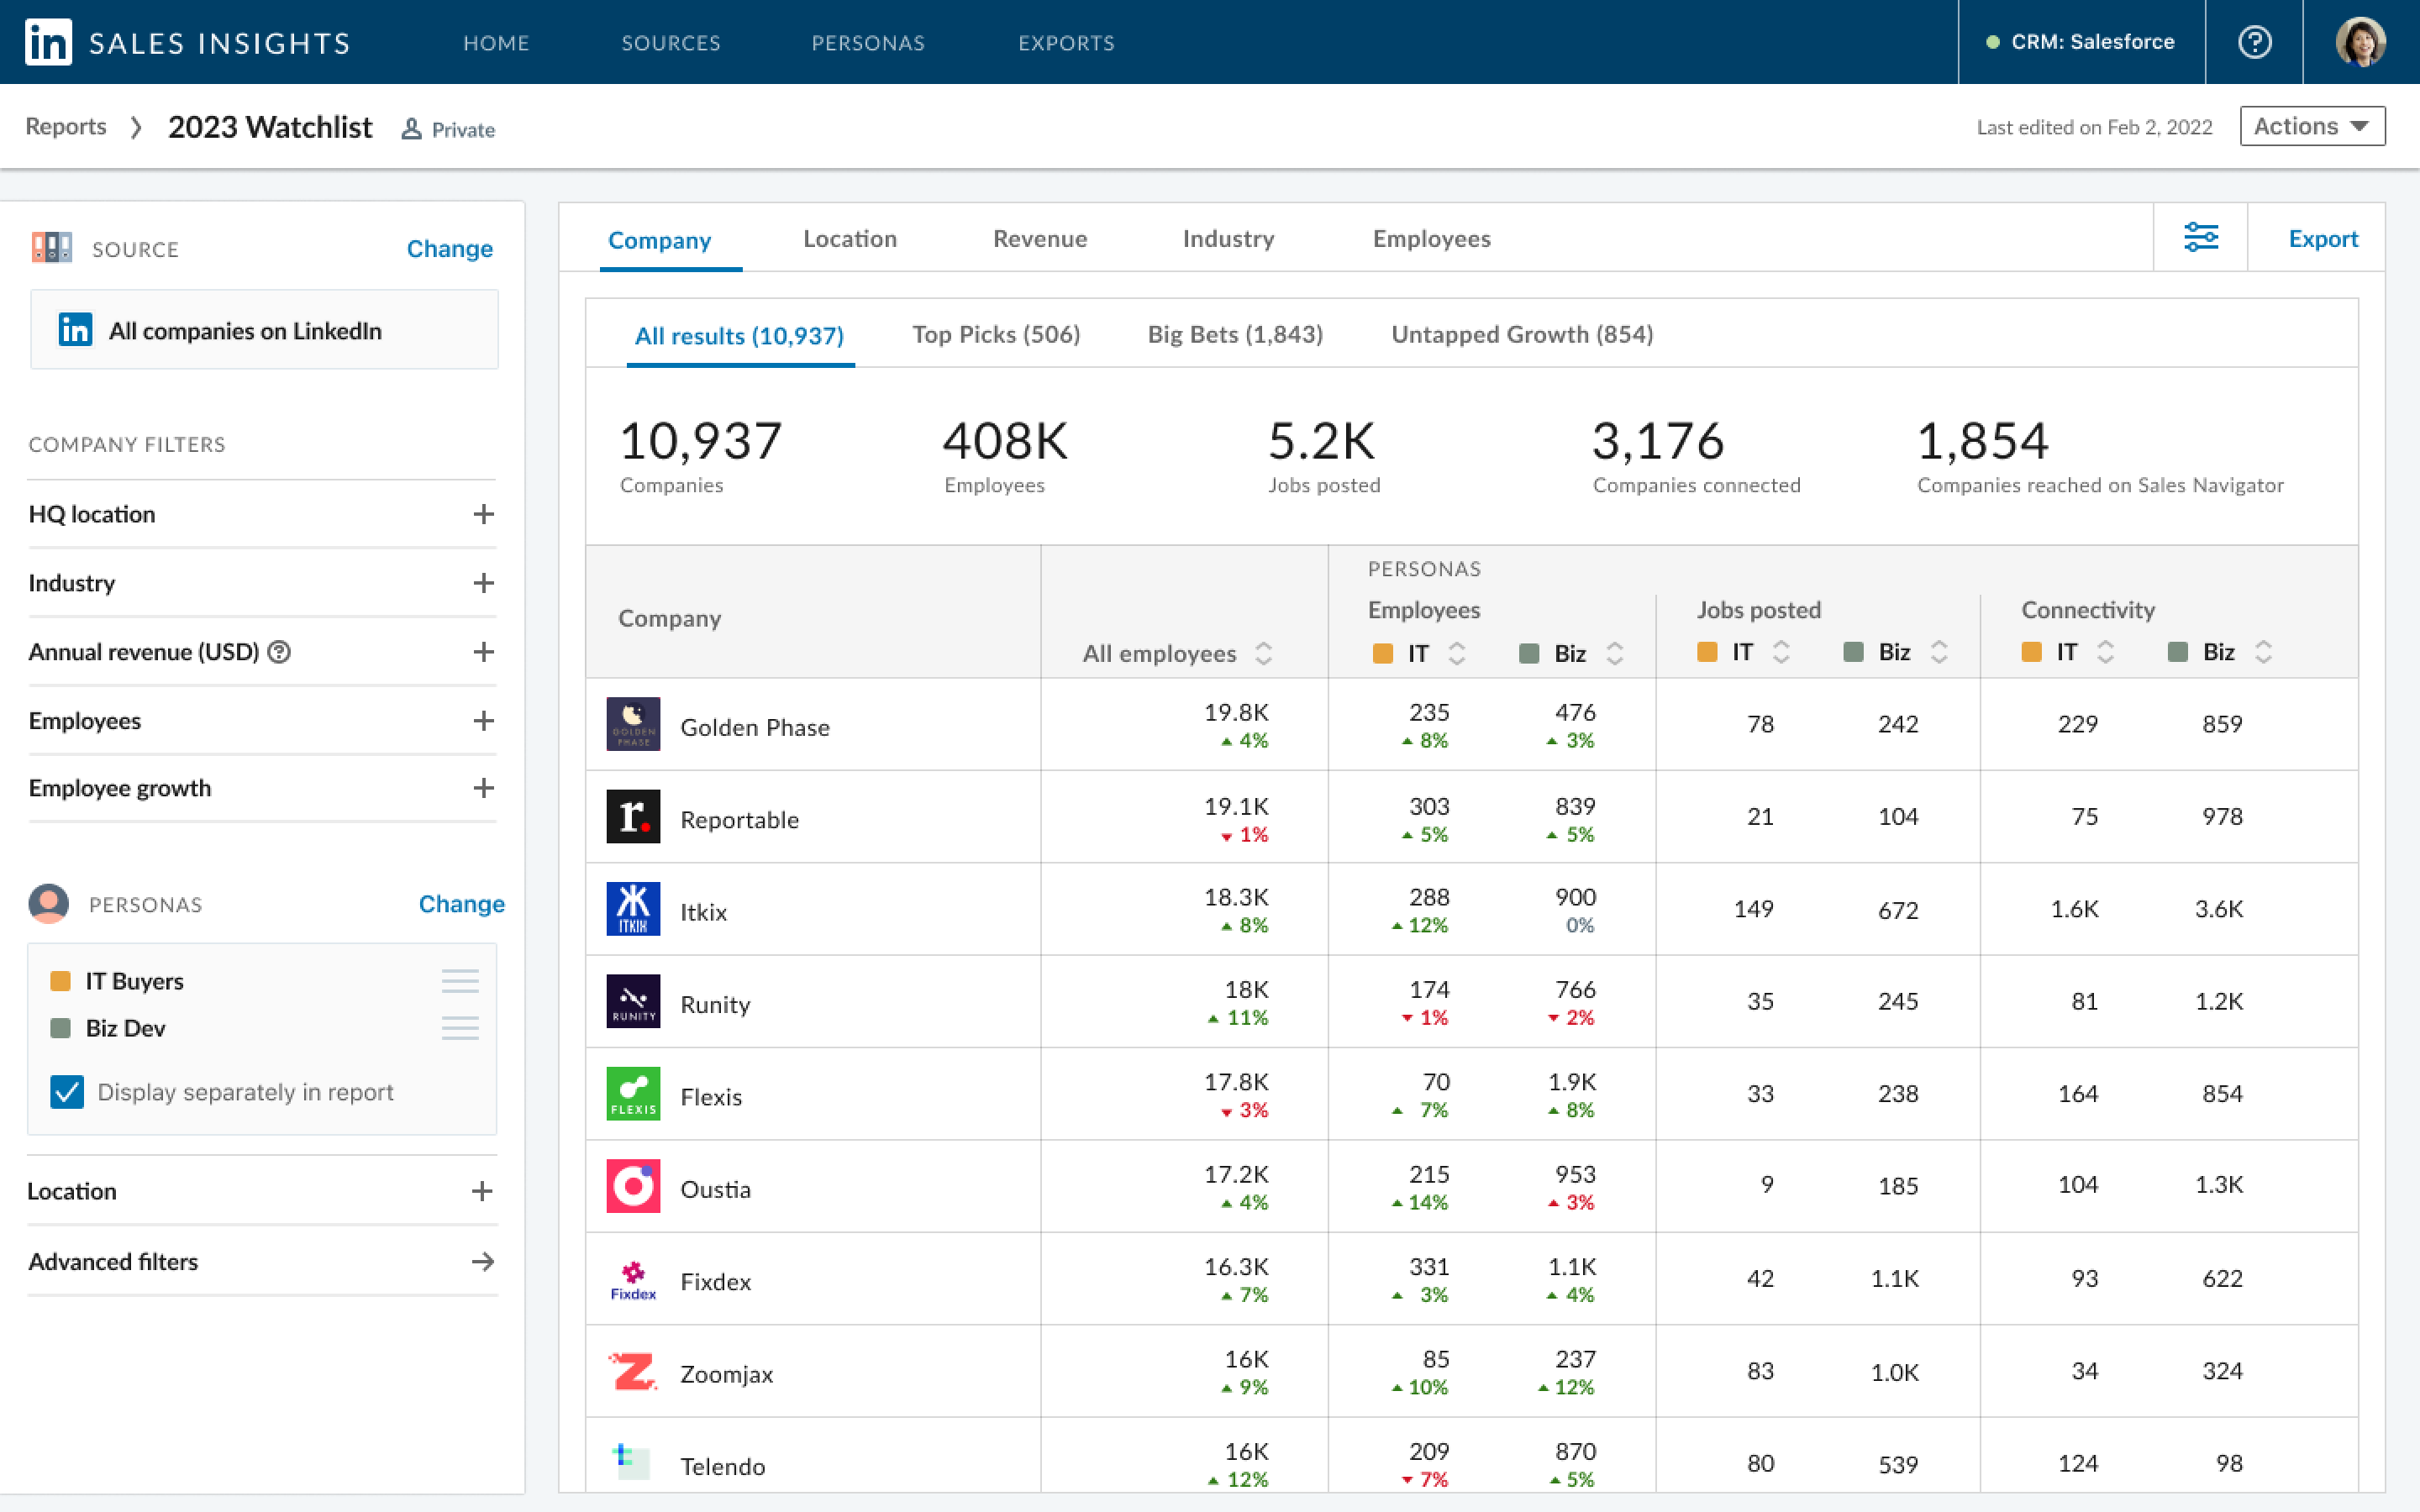Switch to the Employees report tab
Image resolution: width=2420 pixels, height=1512 pixels.
coord(1431,239)
